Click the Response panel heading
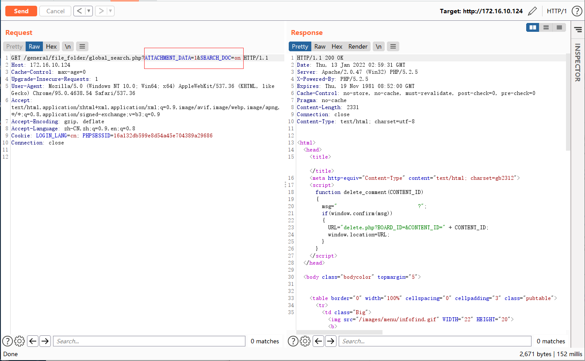 coord(307,33)
